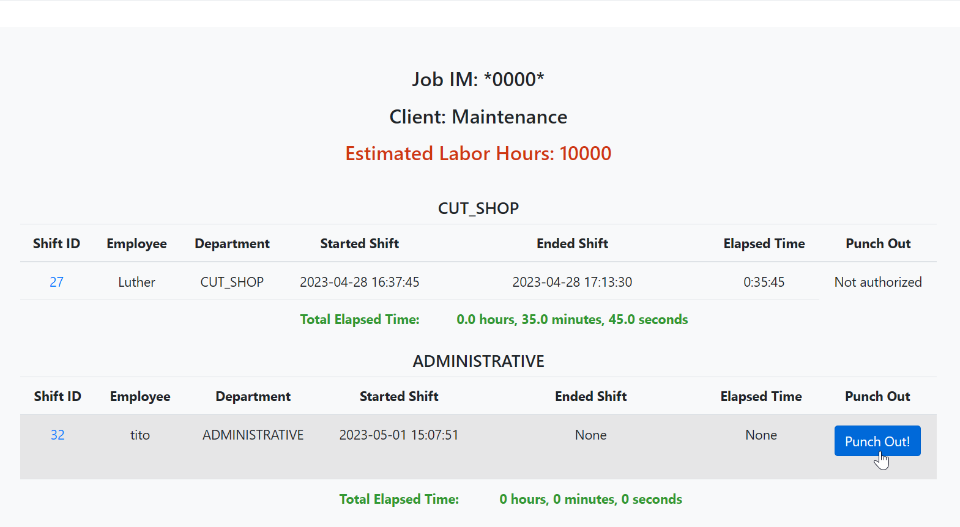The image size is (960, 527).
Task: Click the tito employee cell
Action: coord(140,435)
